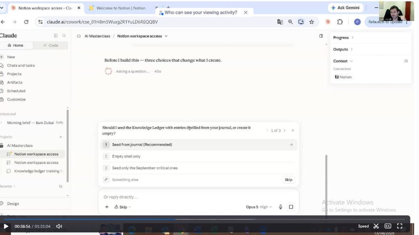Mute the video volume speaker icon

[59, 226]
